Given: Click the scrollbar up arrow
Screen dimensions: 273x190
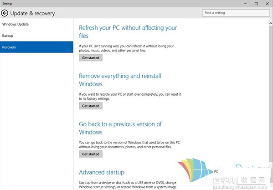Looking at the screenshot, I should [271, 23].
